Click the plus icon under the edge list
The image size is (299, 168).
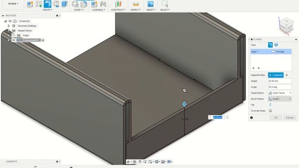[x=253, y=68]
